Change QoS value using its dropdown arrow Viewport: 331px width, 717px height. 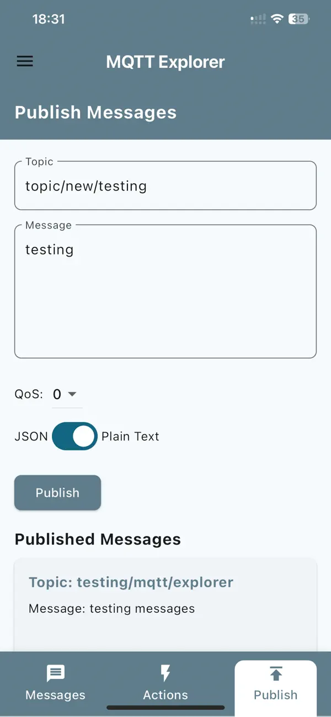[72, 394]
